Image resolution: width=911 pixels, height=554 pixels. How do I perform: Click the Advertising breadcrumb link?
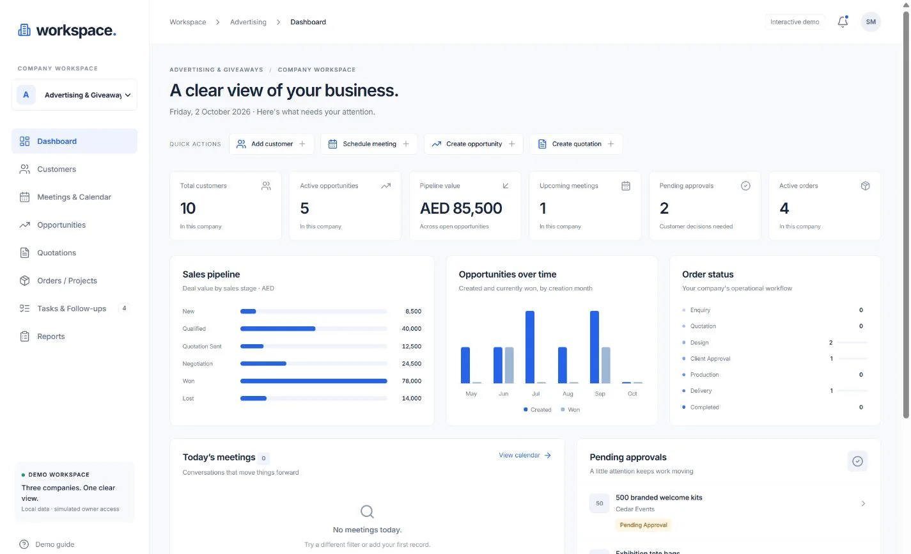[x=248, y=22]
